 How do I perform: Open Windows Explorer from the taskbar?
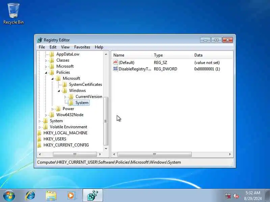[x=51, y=196]
